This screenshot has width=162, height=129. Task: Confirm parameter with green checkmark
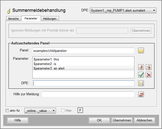click(141, 75)
